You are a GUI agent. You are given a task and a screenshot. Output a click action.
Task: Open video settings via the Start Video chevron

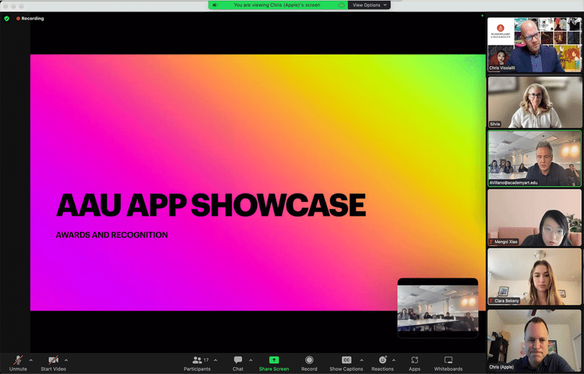point(66,360)
